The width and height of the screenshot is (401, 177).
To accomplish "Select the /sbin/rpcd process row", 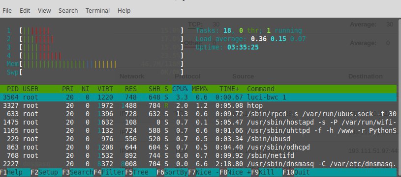I will pyautogui.click(x=198, y=114).
